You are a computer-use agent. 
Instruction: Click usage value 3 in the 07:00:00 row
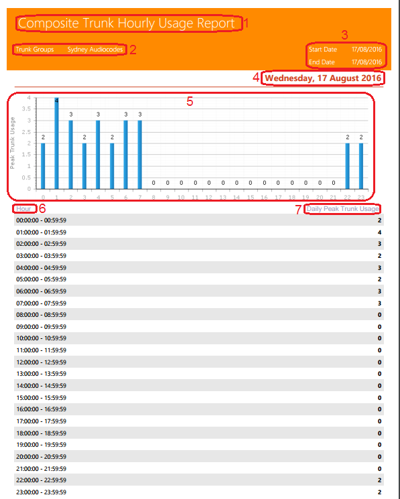click(379, 303)
